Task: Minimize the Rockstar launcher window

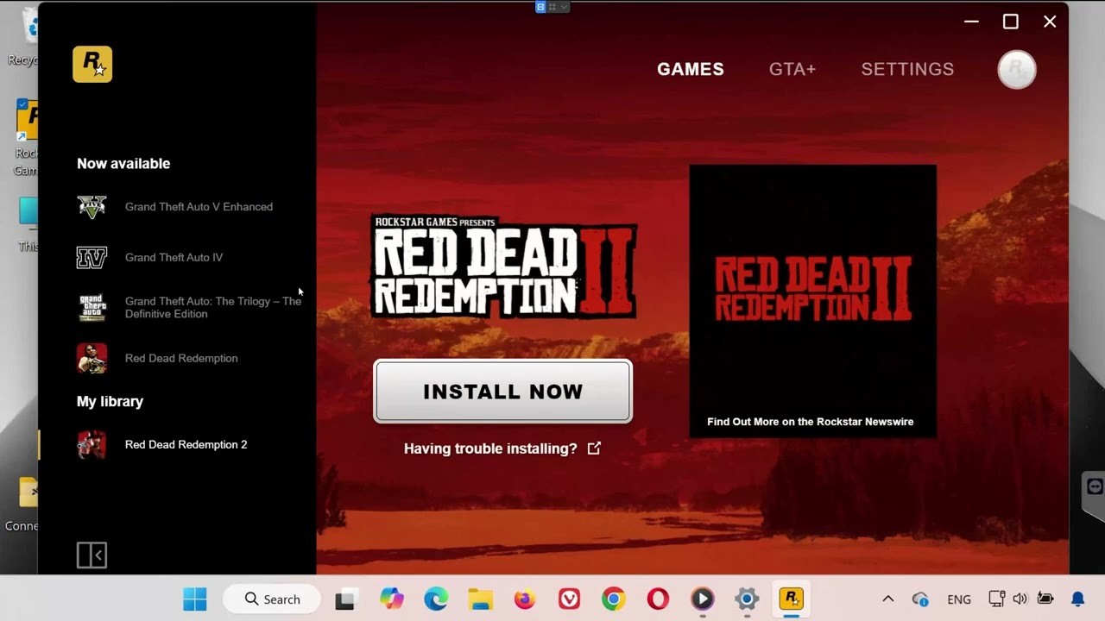Action: pos(971,22)
